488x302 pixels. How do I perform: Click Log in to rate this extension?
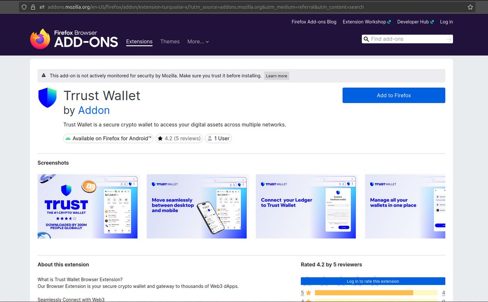click(x=373, y=281)
